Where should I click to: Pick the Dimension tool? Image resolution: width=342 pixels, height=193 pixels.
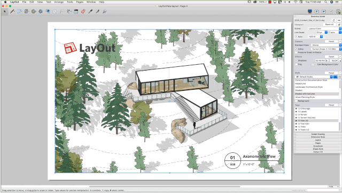coord(69,11)
